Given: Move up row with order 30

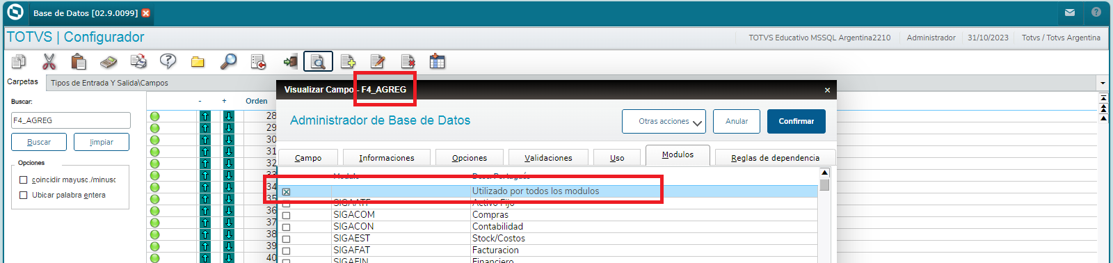Looking at the screenshot, I should pos(205,140).
